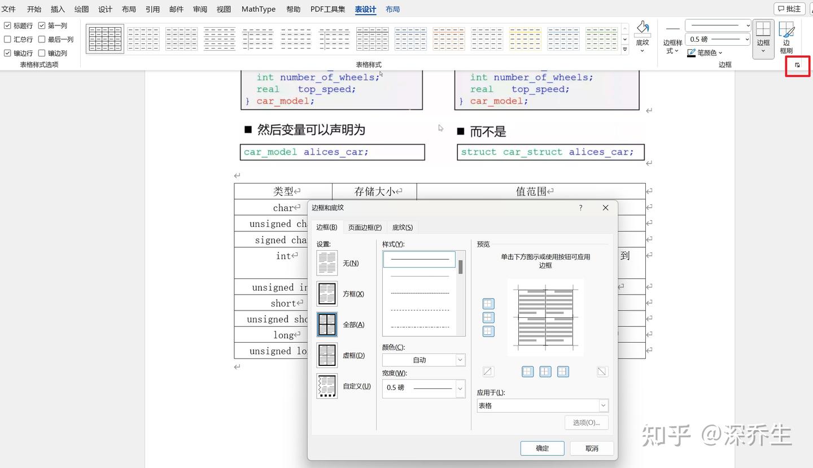
Task: Select the 无(N) no-border setting icon
Action: point(327,263)
